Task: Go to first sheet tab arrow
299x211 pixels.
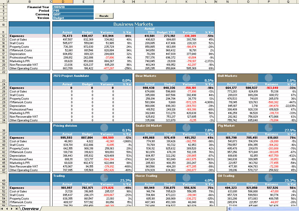Action: point(2,209)
